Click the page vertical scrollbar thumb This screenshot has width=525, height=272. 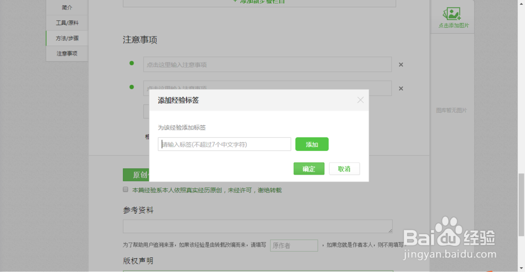click(x=521, y=204)
